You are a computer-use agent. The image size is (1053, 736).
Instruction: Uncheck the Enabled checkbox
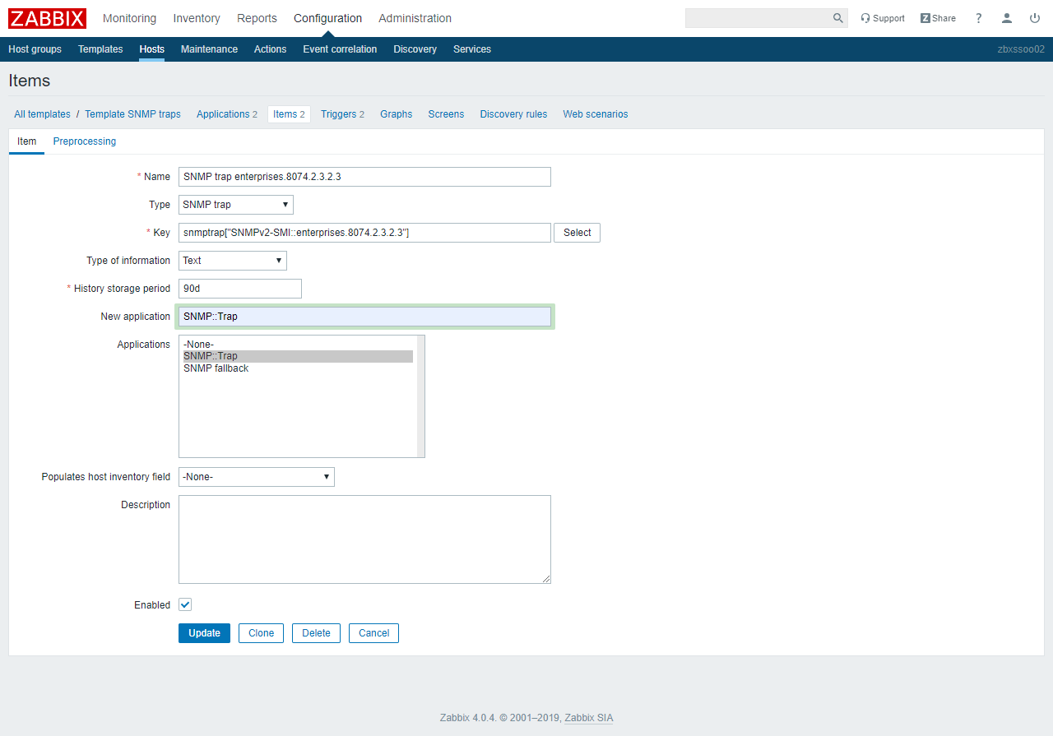(185, 605)
